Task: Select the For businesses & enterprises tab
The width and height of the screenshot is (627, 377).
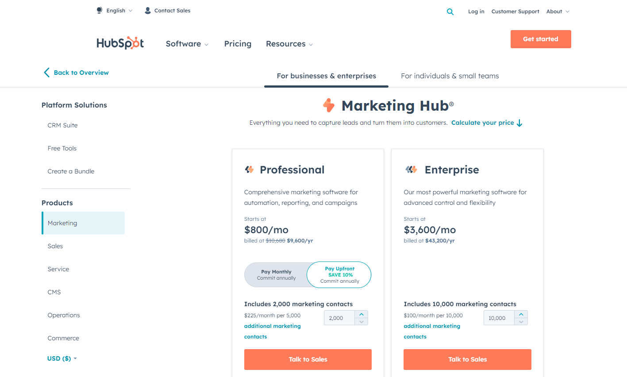Action: click(x=326, y=76)
